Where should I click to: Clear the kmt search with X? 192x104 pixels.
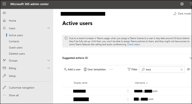point(182,70)
